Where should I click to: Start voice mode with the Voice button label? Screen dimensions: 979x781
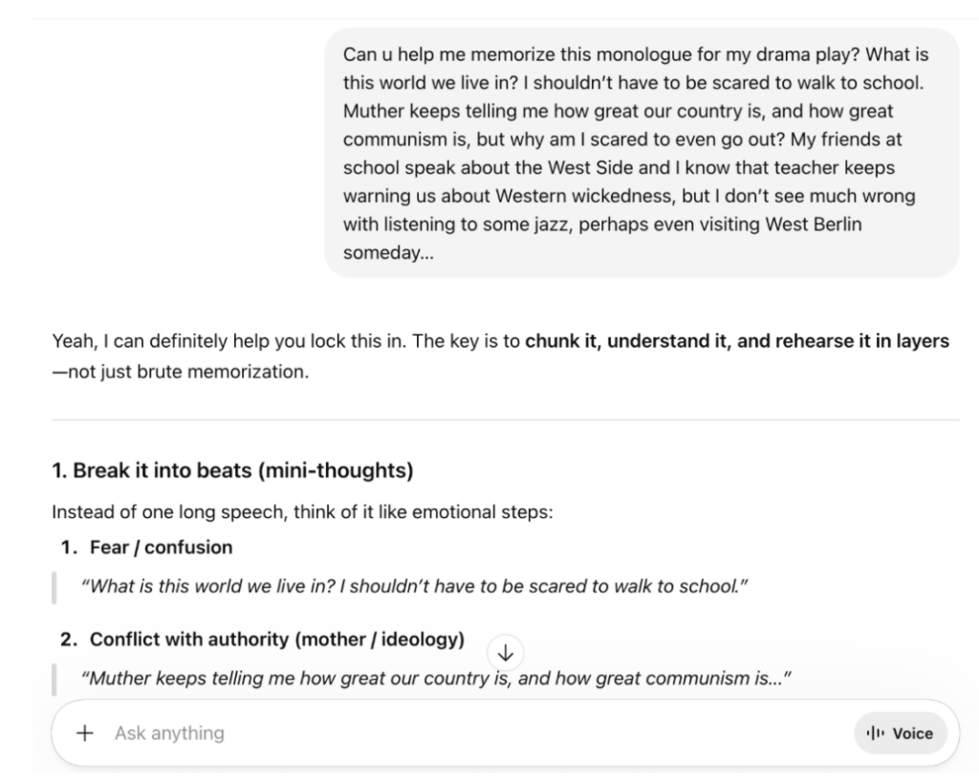coord(913,733)
